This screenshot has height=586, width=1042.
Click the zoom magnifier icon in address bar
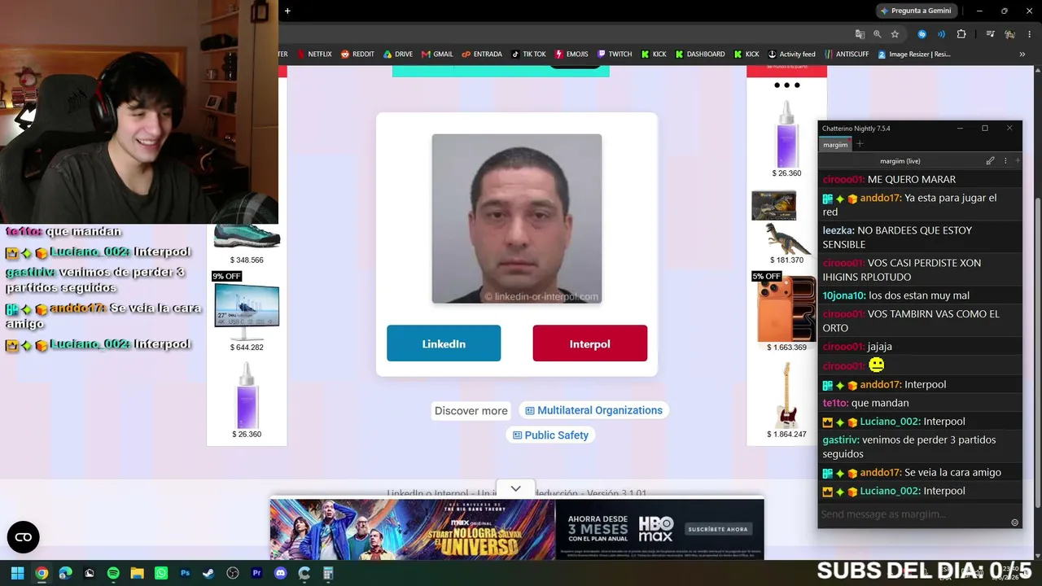click(878, 34)
